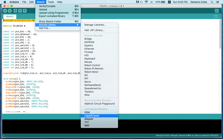Click the Open sketch up-arrow icon

[x=20, y=11]
